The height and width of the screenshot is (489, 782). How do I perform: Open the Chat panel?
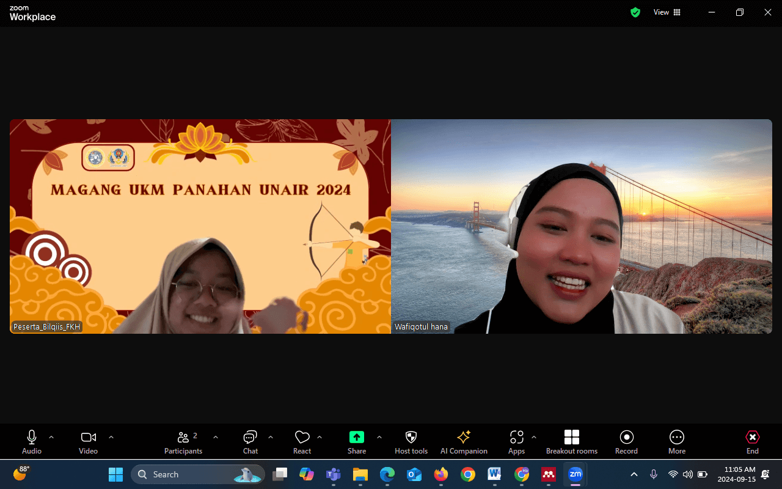[x=250, y=443]
